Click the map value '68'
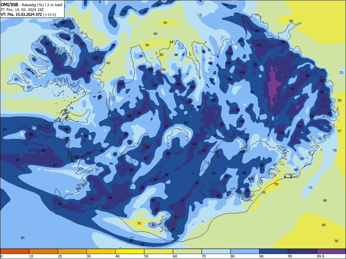346x259 pixels. 325,200
